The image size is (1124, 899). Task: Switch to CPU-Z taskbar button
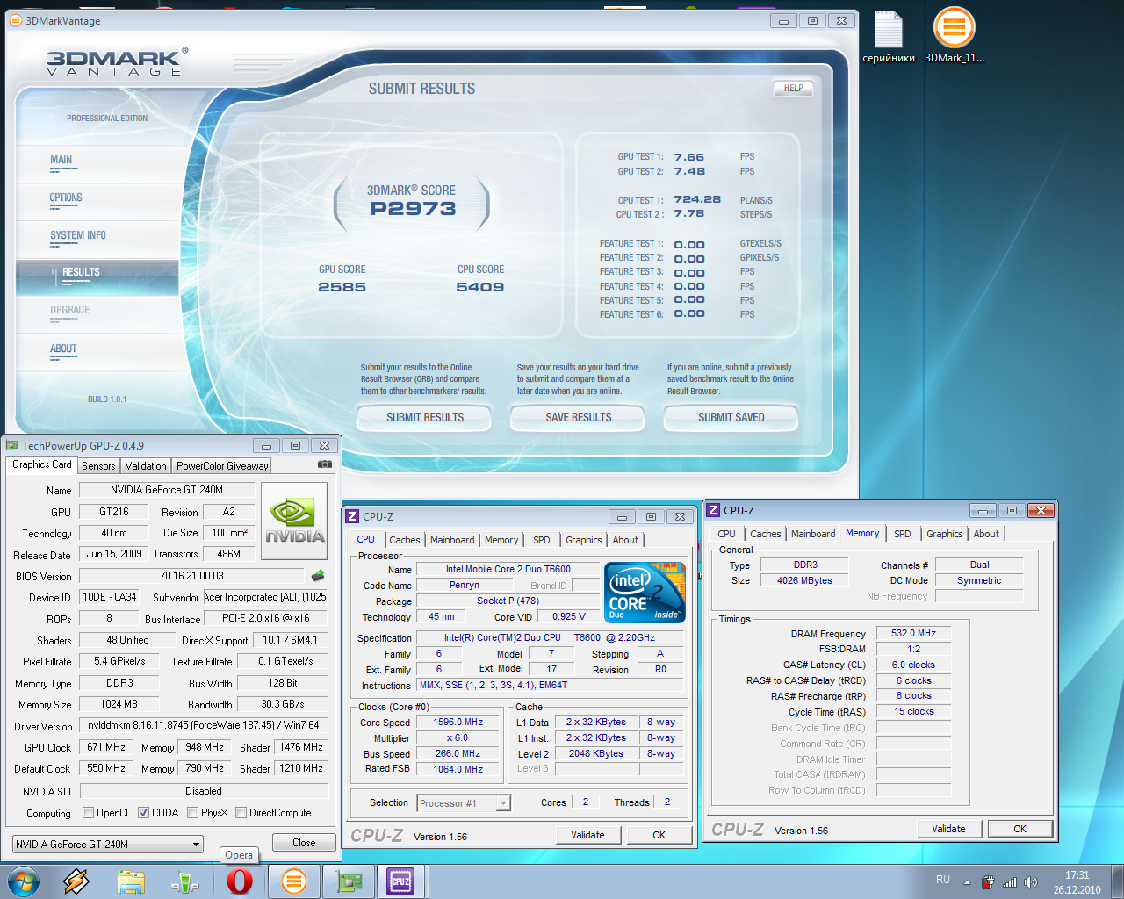pyautogui.click(x=400, y=881)
